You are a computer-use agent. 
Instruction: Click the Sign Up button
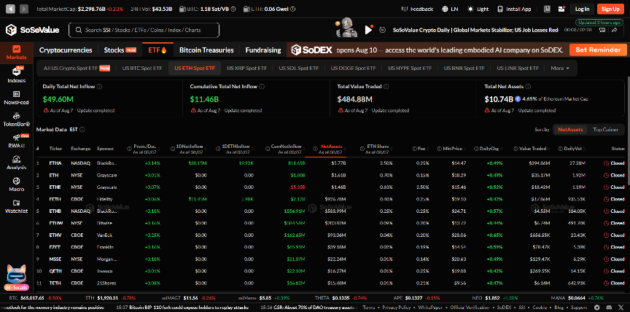[611, 9]
